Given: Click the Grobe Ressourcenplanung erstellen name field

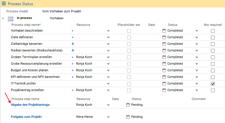Looking at the screenshot, I should (36, 64).
